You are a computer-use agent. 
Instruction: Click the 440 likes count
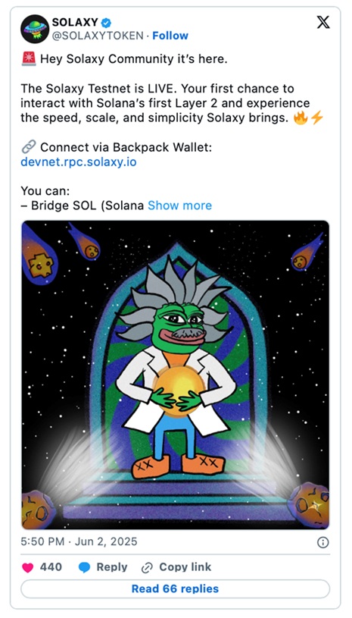click(x=51, y=567)
